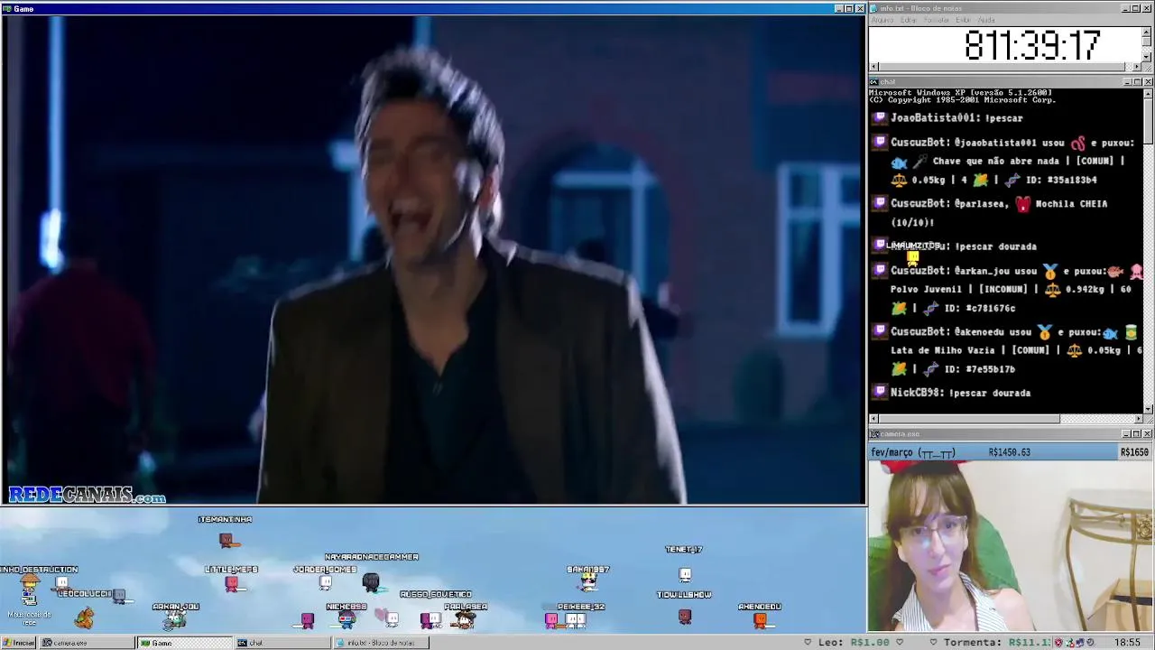
Task: Click the 811:39:17 timer text in Notepad
Action: [x=1031, y=45]
